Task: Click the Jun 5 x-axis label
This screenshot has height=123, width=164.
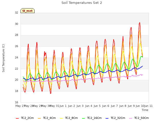Action: click(97, 106)
